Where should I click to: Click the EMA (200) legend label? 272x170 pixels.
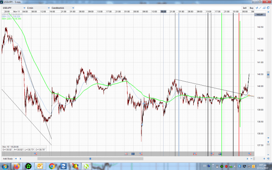pyautogui.click(x=11, y=19)
